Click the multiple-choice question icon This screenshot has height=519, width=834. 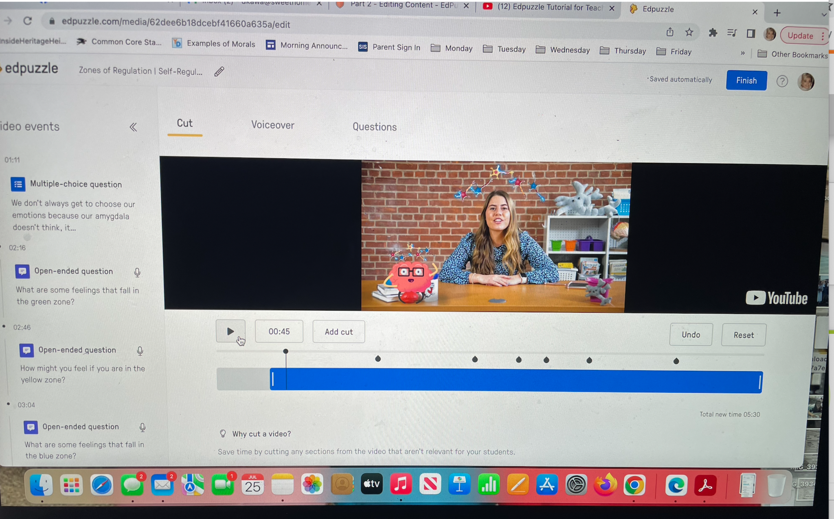18,184
